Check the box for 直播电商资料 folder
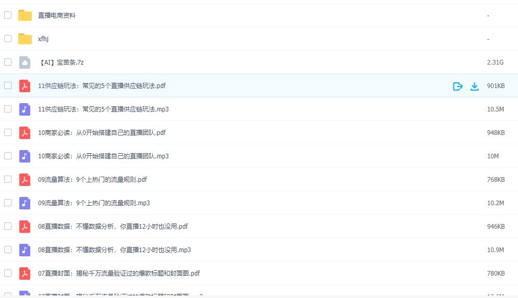The height and width of the screenshot is (298, 518). (8, 15)
